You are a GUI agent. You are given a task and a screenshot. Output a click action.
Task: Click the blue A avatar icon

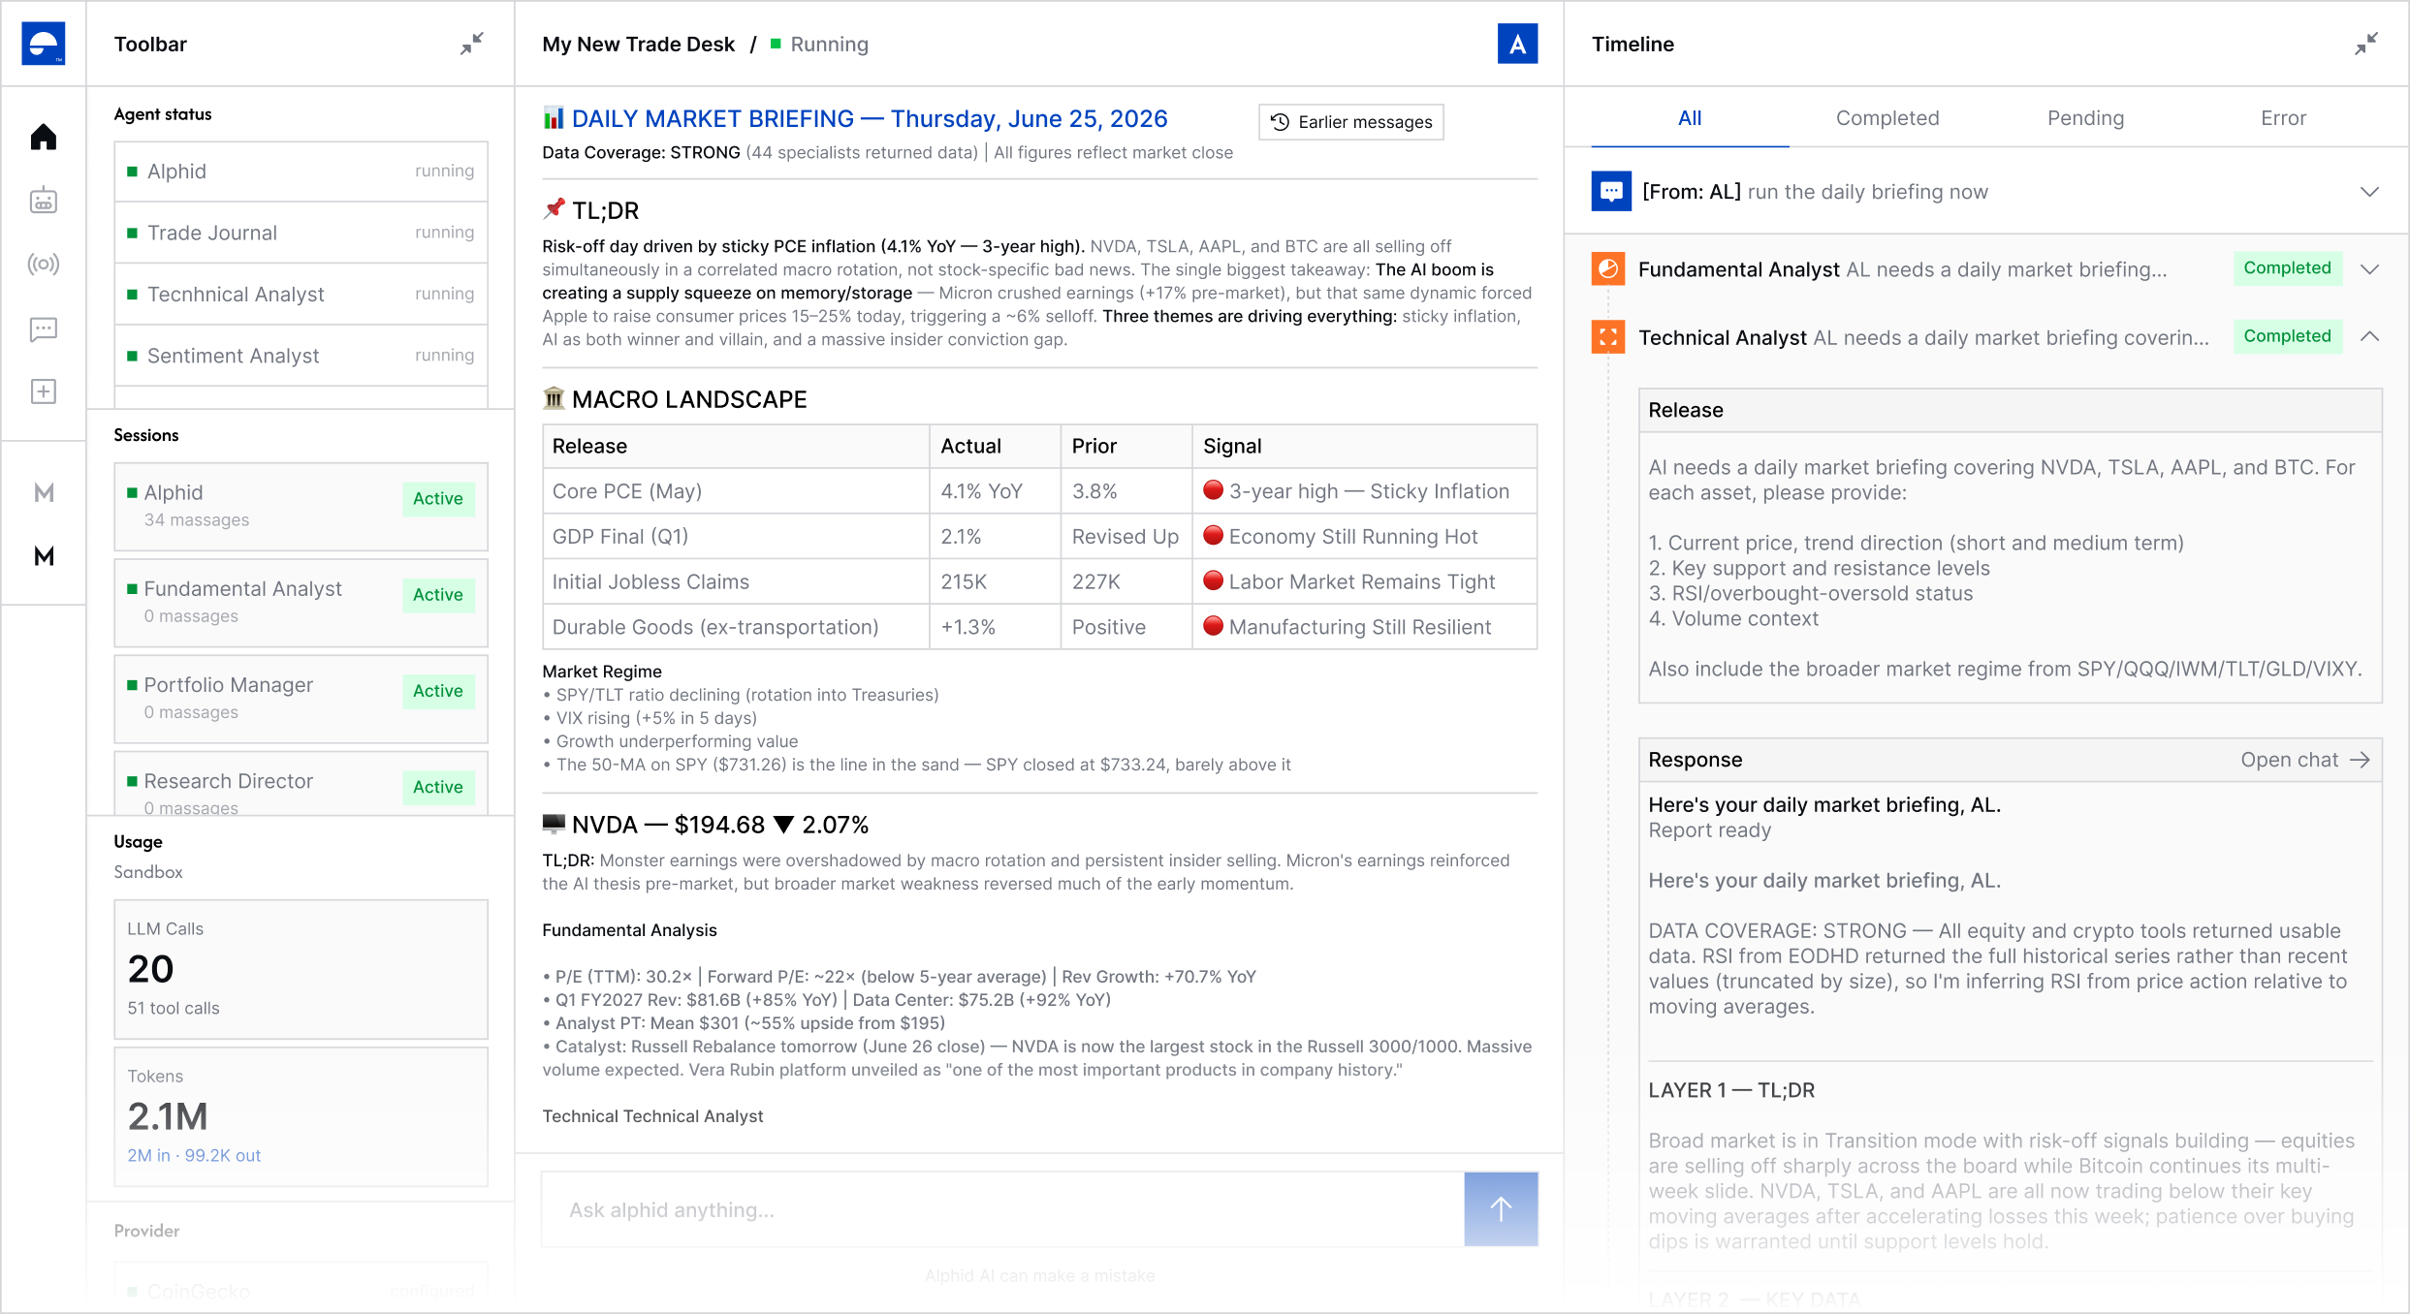click(1517, 44)
